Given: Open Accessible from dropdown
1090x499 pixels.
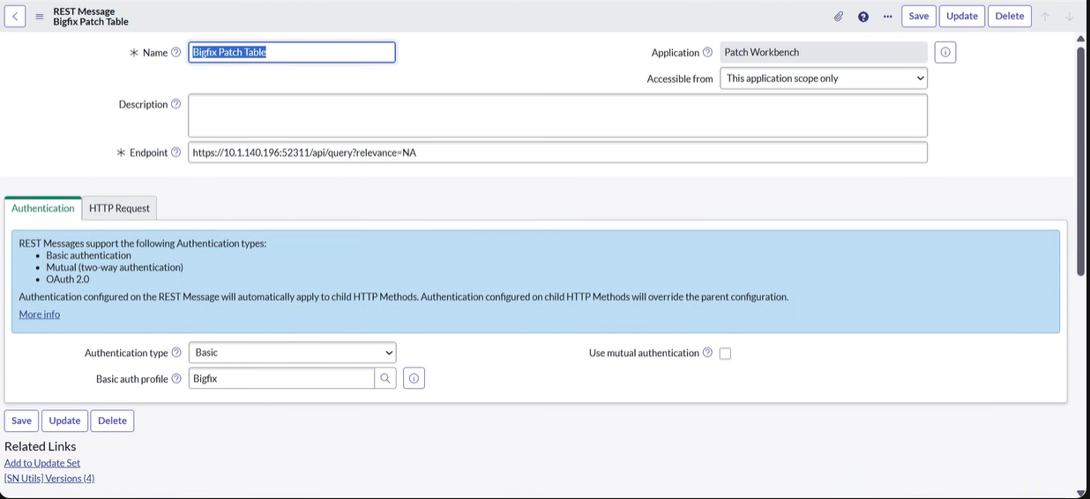Looking at the screenshot, I should point(824,78).
